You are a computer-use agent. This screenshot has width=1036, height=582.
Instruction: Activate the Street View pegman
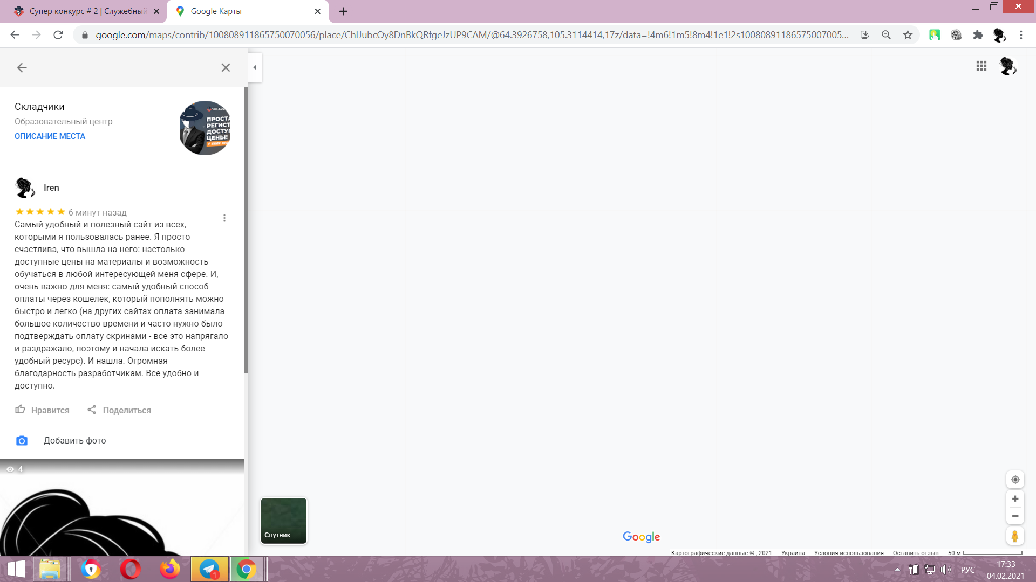(x=1015, y=536)
